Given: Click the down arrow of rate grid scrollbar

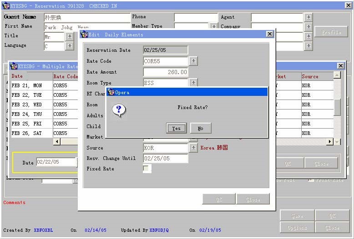Looking at the screenshot, I should click(x=337, y=142).
